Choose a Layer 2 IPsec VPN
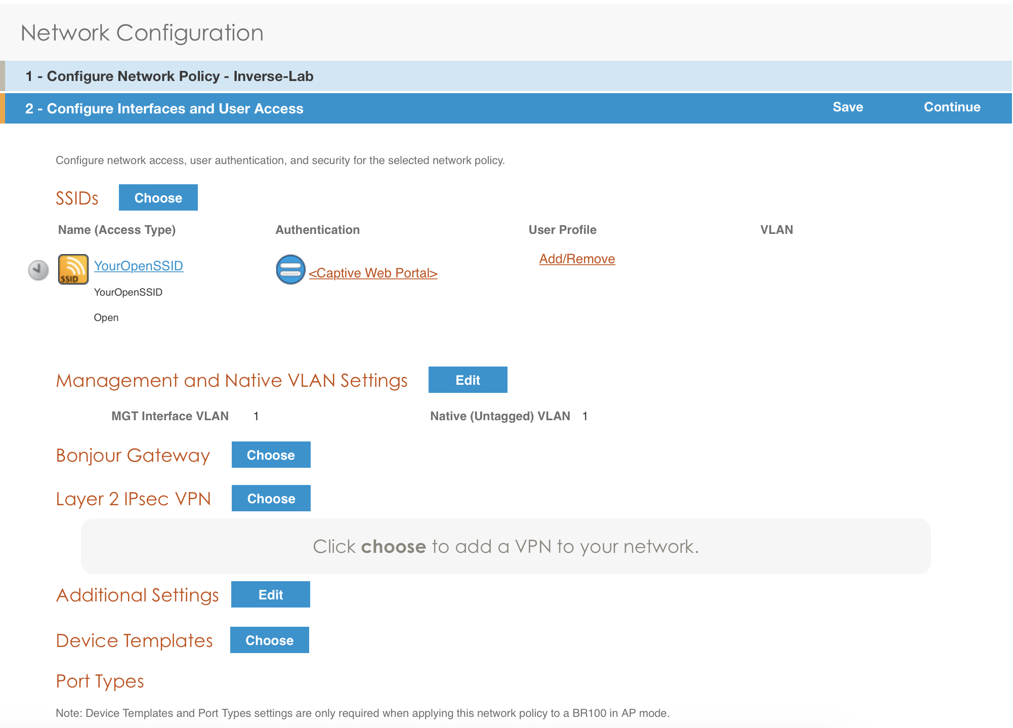This screenshot has width=1013, height=728. click(x=271, y=498)
